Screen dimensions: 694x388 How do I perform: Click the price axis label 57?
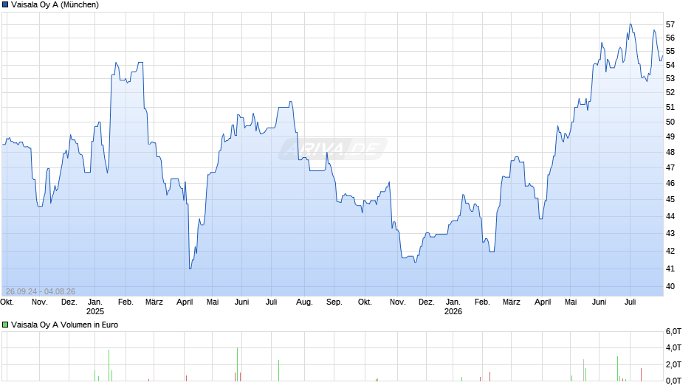tap(670, 24)
